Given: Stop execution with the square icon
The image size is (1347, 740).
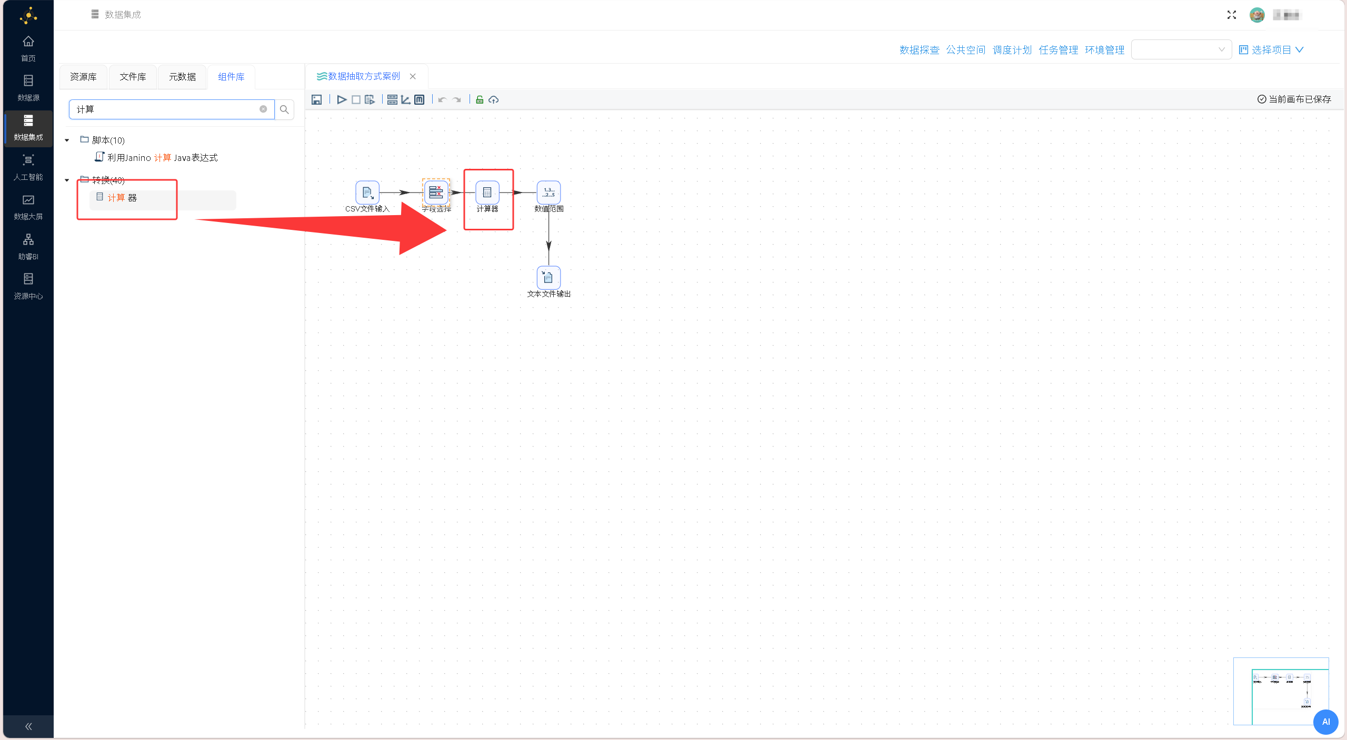Looking at the screenshot, I should (x=356, y=99).
